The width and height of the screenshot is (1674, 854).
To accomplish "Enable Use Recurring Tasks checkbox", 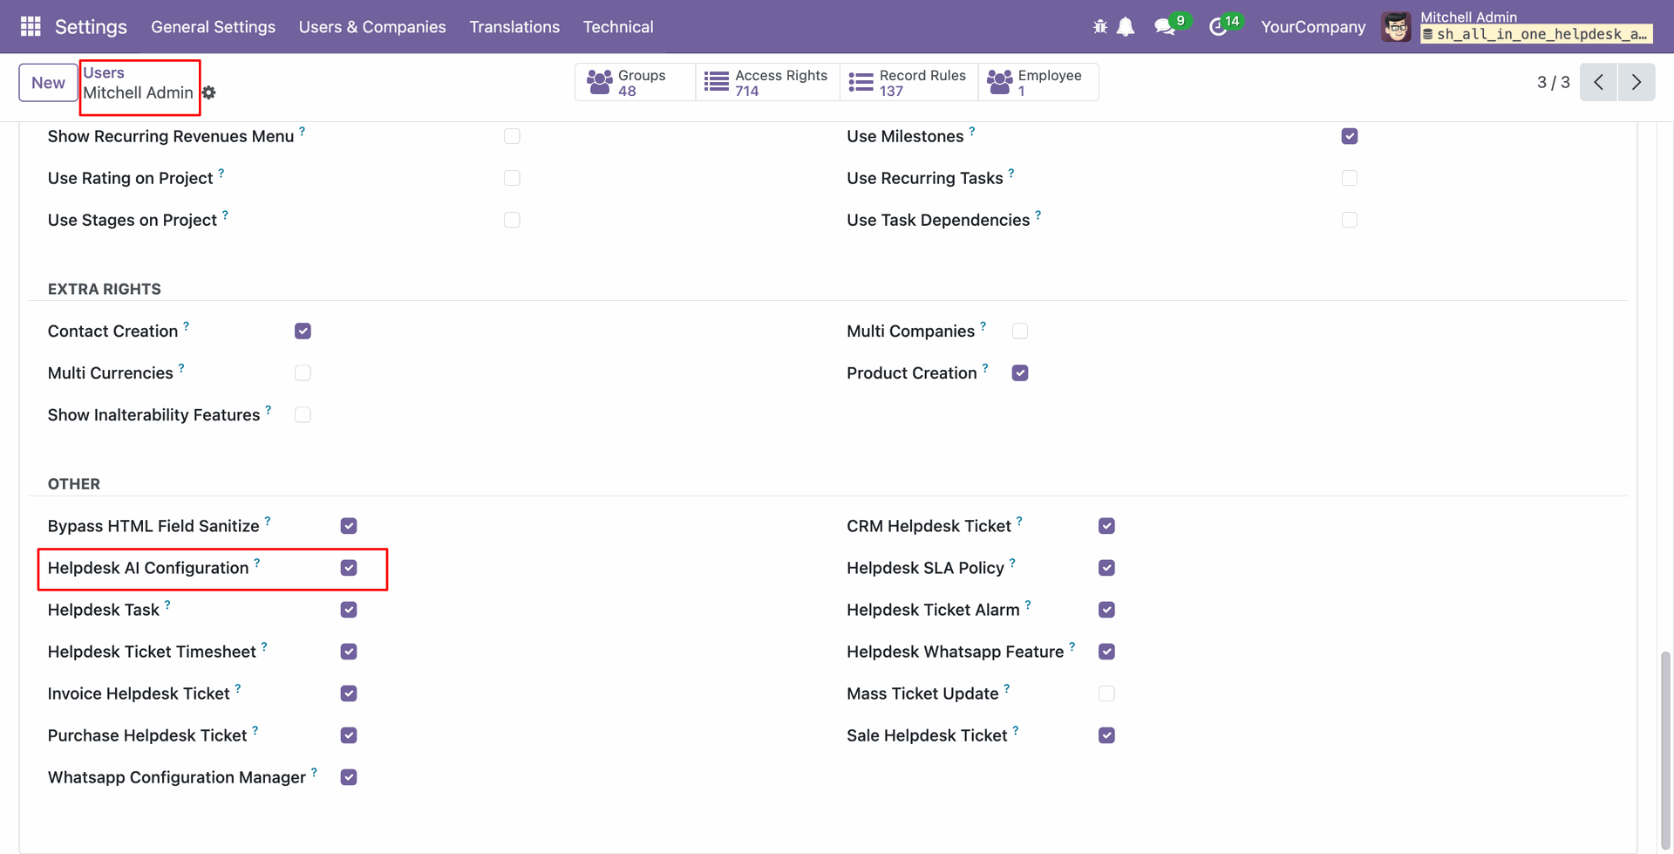I will [x=1350, y=178].
